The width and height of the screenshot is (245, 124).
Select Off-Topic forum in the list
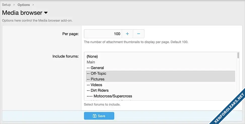(x=96, y=73)
